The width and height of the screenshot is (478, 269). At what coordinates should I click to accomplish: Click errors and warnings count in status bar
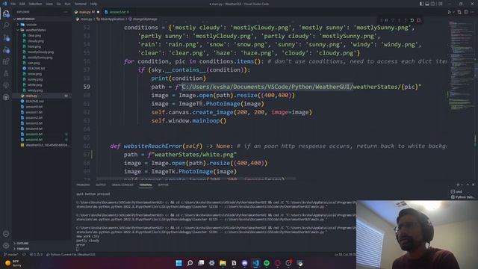pos(36,254)
